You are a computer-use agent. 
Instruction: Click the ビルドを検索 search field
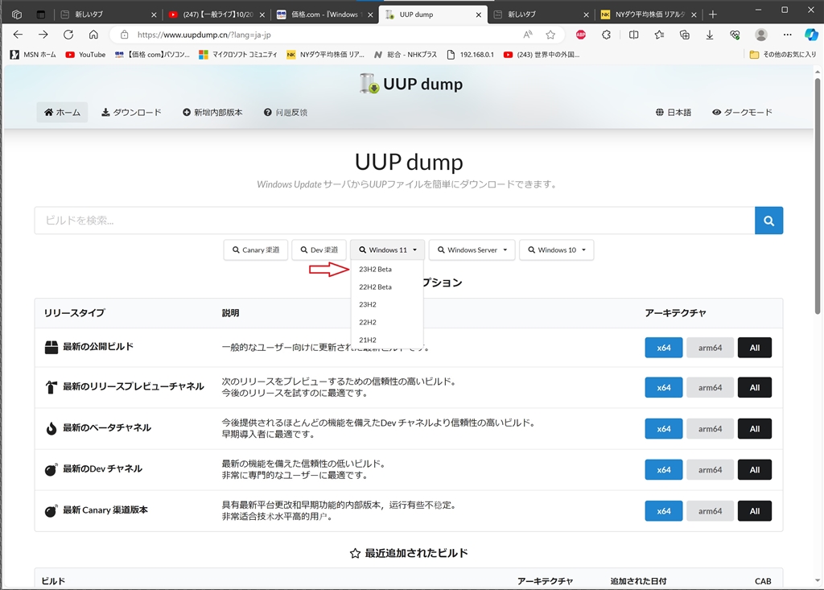coord(394,221)
